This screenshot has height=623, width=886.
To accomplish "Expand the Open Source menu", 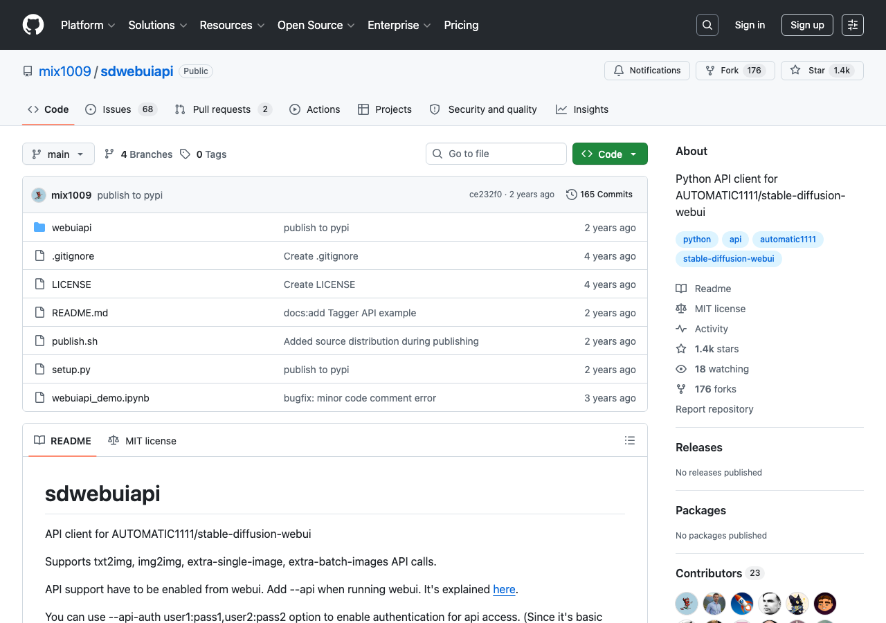I will [316, 25].
